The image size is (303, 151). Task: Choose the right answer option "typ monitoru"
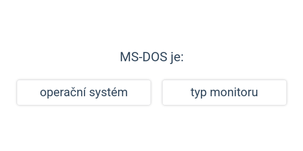click(224, 92)
